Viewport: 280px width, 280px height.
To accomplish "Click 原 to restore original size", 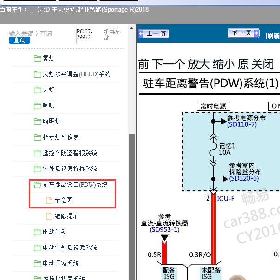I will (243, 64).
